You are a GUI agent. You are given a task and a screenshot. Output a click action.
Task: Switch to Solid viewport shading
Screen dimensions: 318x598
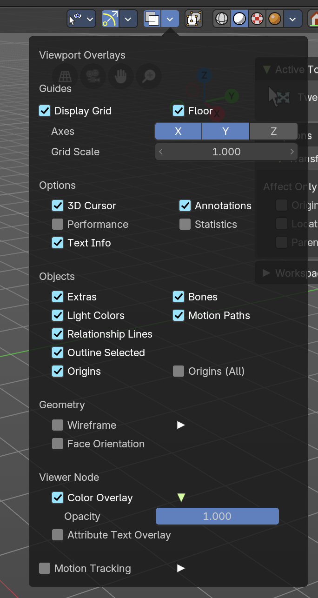coord(239,19)
